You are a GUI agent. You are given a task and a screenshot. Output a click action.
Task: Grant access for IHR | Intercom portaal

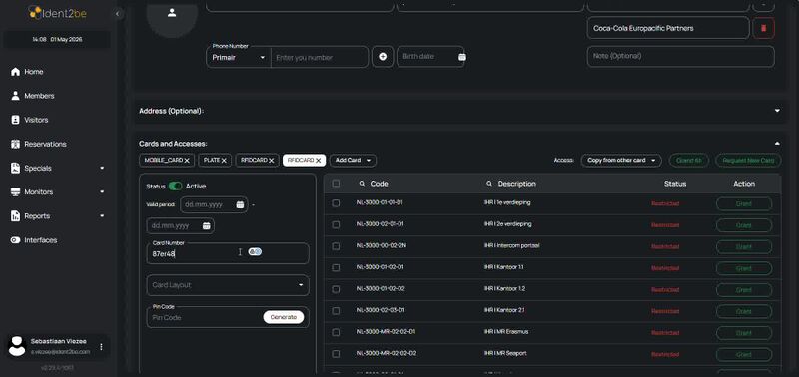[x=744, y=246]
